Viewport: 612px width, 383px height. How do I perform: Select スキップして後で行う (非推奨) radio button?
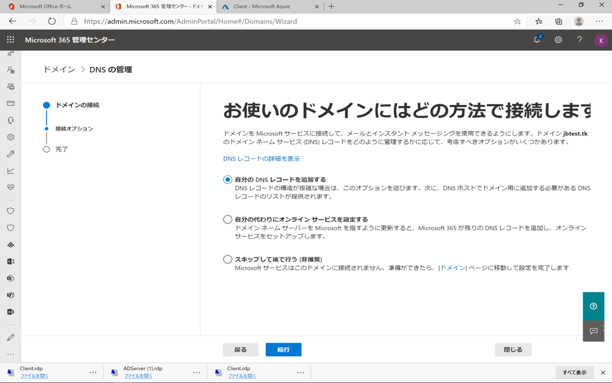click(x=227, y=259)
